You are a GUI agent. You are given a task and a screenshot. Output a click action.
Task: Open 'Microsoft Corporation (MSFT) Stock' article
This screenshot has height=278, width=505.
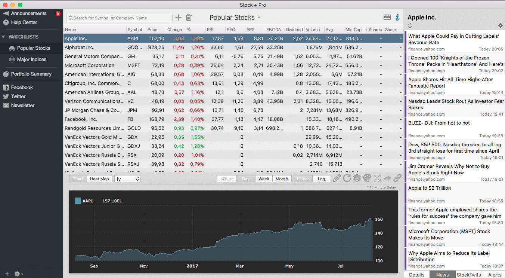click(455, 238)
